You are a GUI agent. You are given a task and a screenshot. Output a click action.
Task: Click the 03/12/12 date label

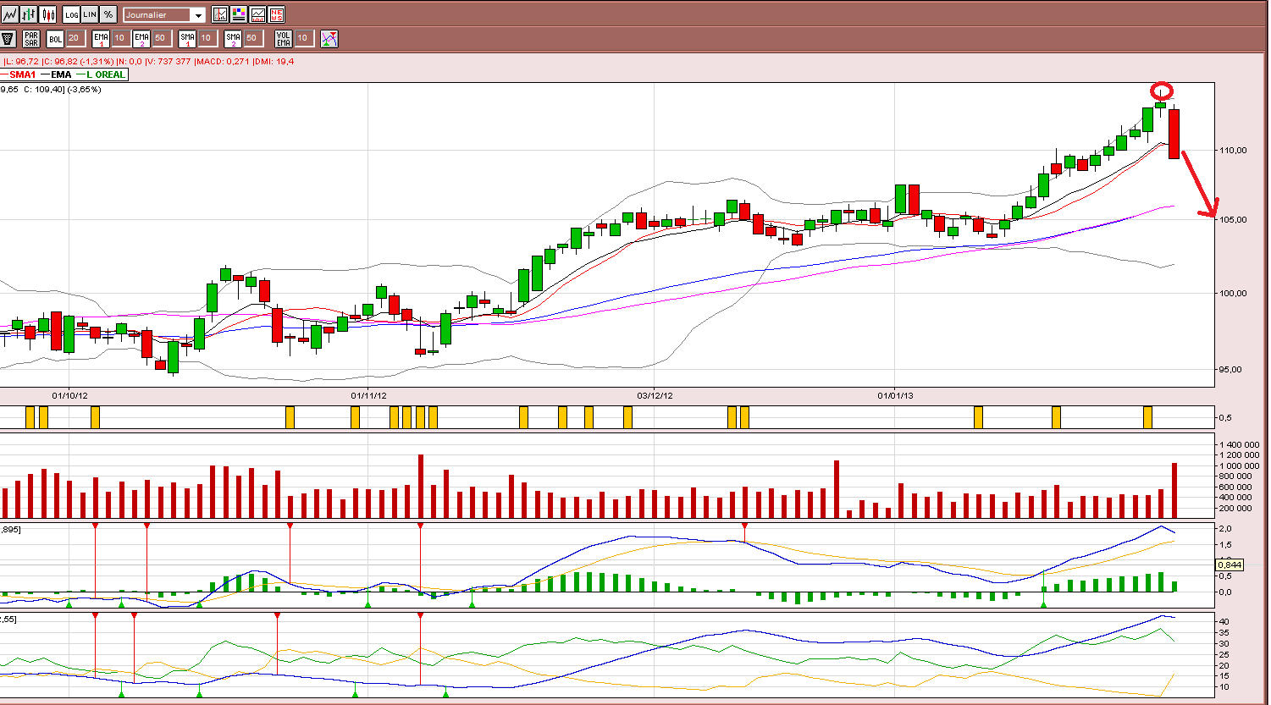(x=655, y=395)
